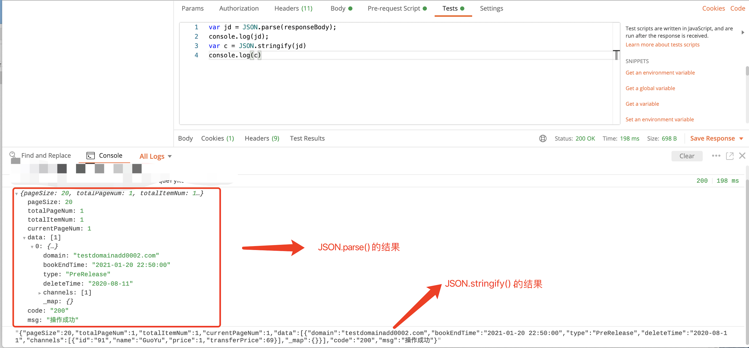Image resolution: width=749 pixels, height=348 pixels.
Task: Pop out console into new window
Action: [x=730, y=156]
